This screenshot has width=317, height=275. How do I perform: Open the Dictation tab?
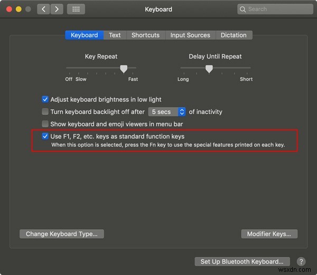[x=234, y=35]
